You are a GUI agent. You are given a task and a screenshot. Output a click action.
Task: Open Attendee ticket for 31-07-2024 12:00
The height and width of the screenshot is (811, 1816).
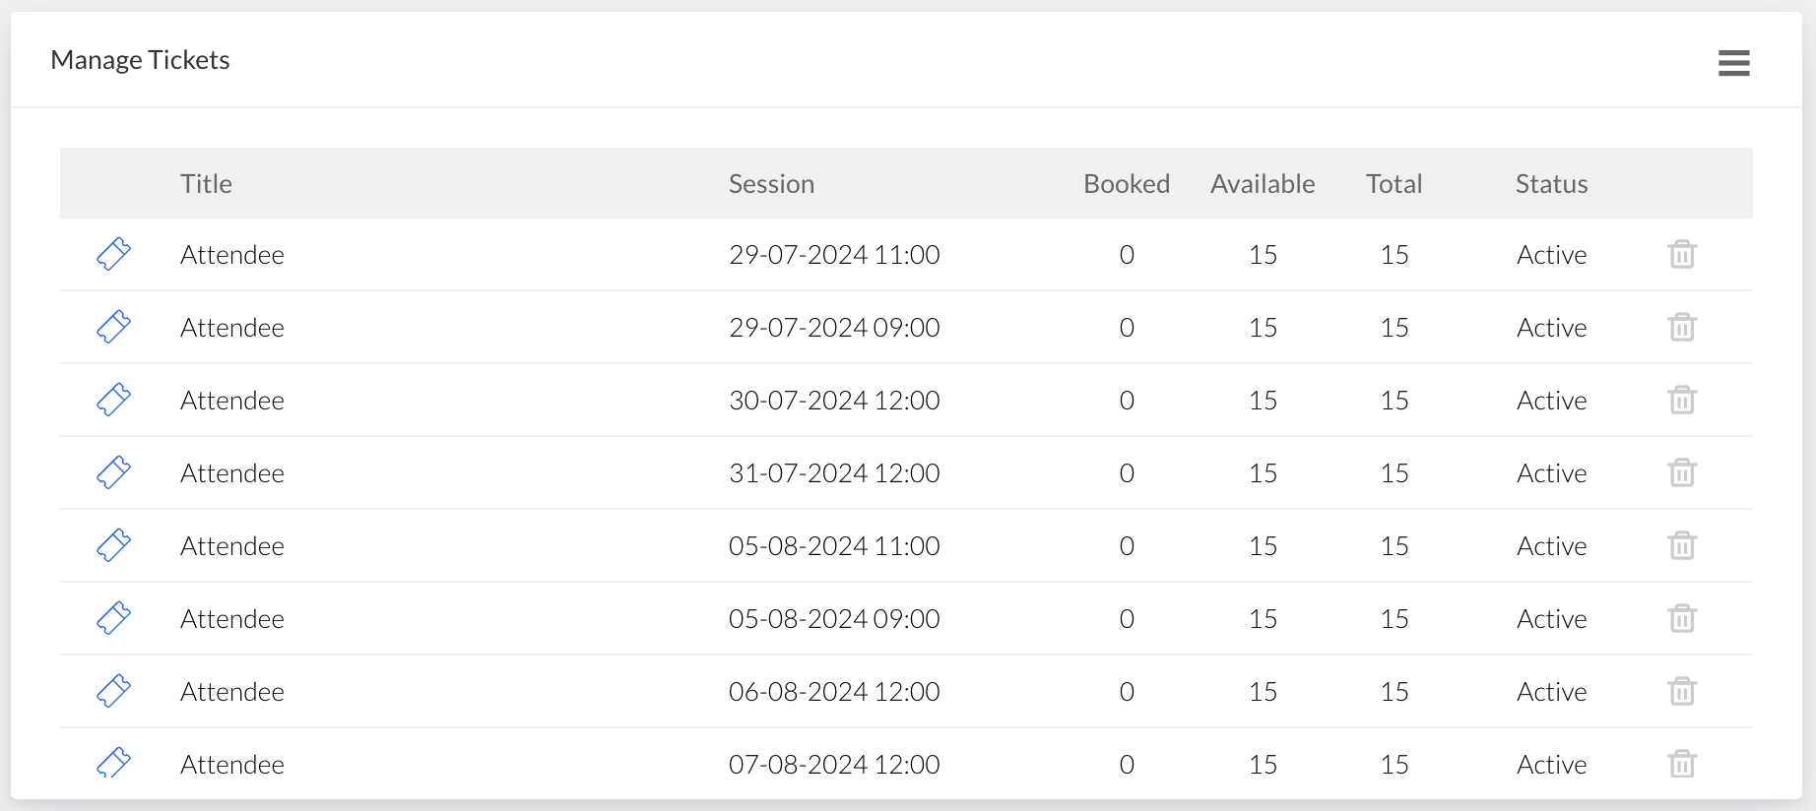point(232,473)
